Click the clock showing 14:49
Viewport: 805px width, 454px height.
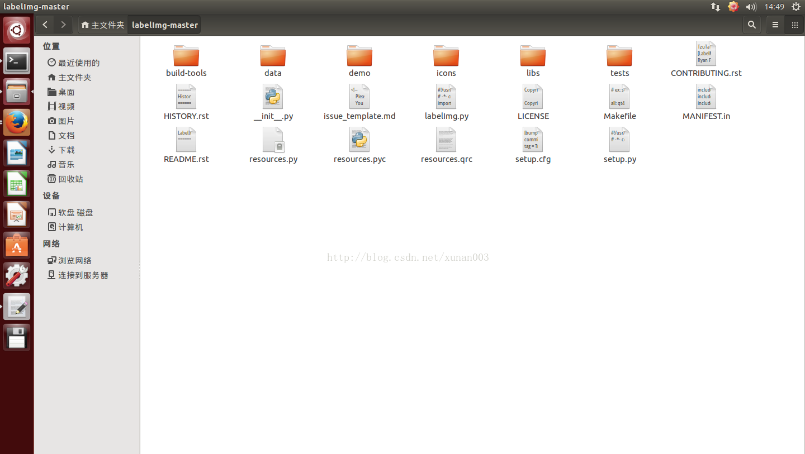(x=774, y=7)
